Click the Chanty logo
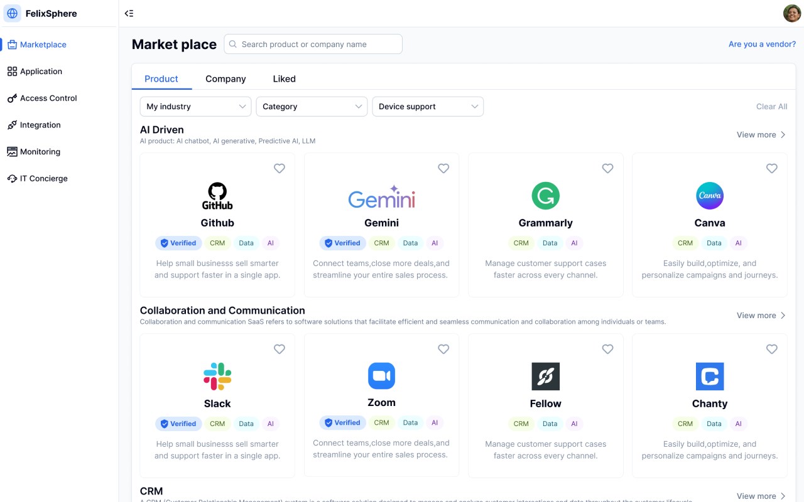The width and height of the screenshot is (804, 502). click(x=710, y=376)
